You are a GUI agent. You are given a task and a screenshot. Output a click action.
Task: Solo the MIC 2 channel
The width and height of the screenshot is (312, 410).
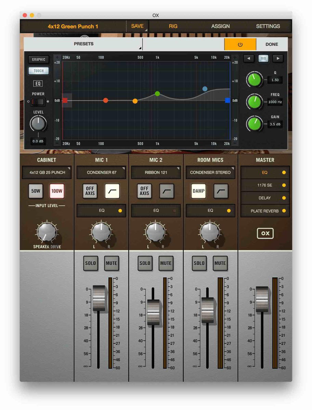[145, 263]
